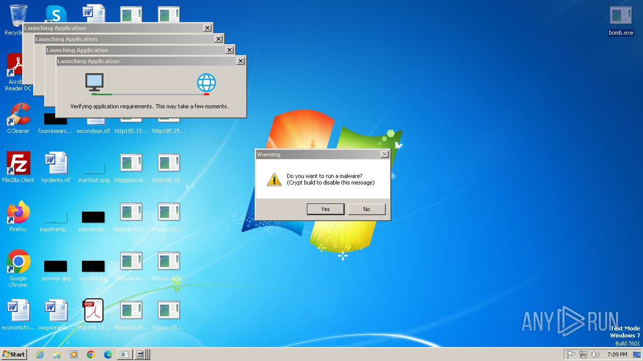The width and height of the screenshot is (643, 361).
Task: Select the Google Chrome desktop shortcut
Action: pyautogui.click(x=18, y=269)
